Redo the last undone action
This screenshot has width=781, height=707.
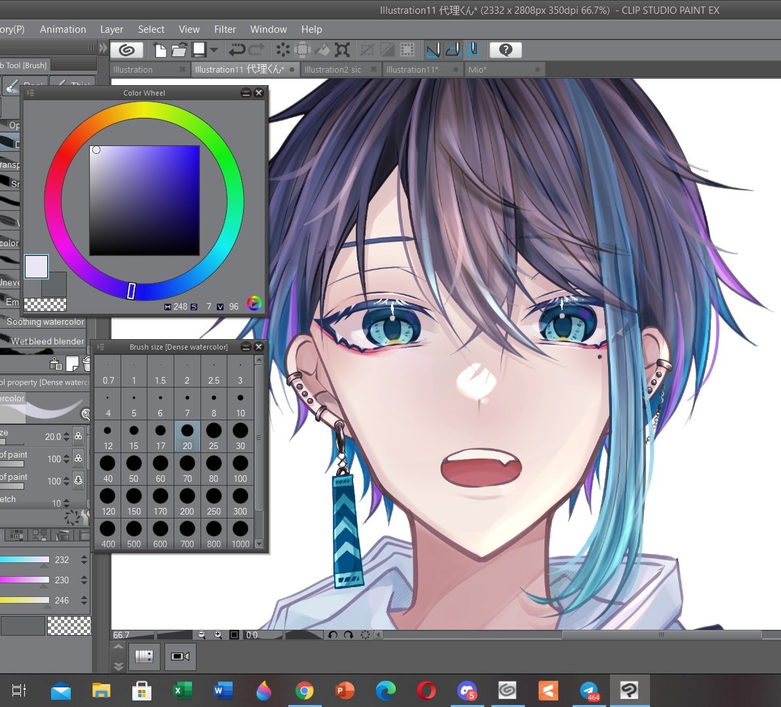pyautogui.click(x=257, y=50)
